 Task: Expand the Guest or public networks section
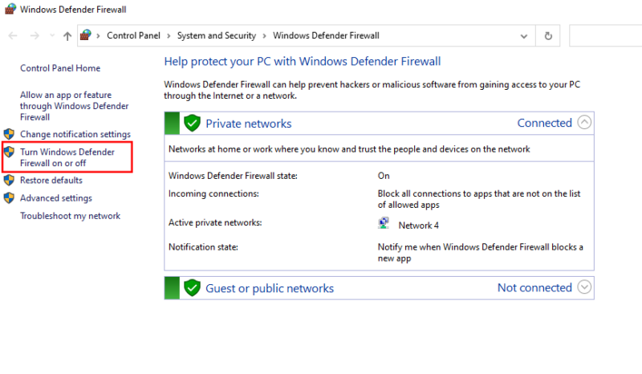[584, 287]
